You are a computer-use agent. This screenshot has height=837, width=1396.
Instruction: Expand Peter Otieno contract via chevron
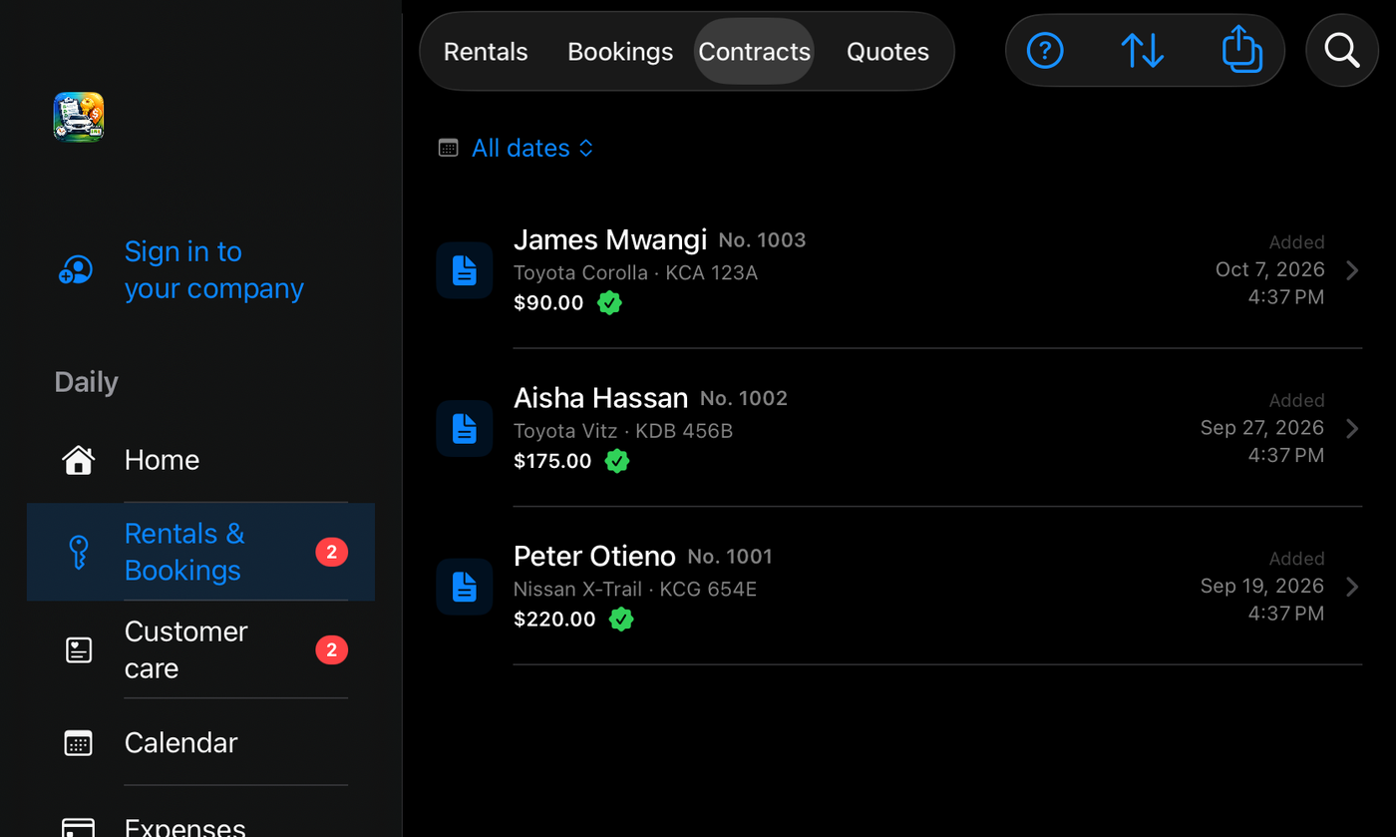click(1352, 587)
